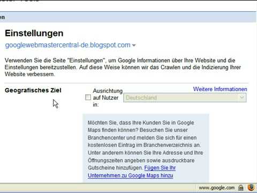Image resolution: width=257 pixels, height=193 pixels.
Task: Click the Einstellungen page heading
Action: point(34,33)
